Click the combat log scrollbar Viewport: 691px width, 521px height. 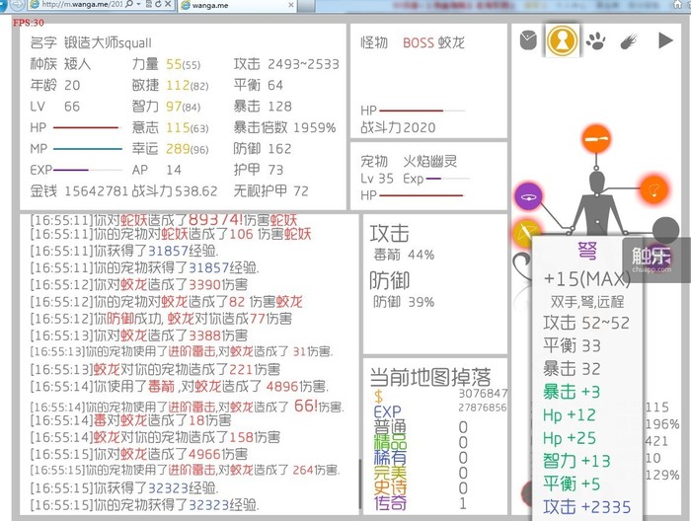point(359,484)
